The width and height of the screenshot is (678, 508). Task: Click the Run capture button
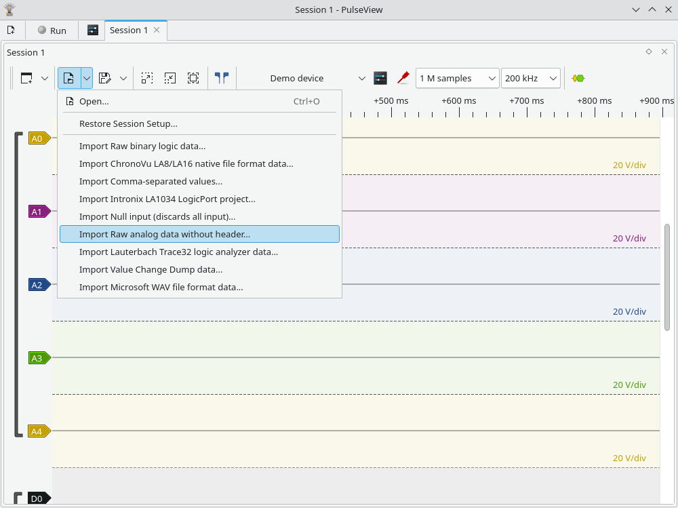pyautogui.click(x=52, y=31)
